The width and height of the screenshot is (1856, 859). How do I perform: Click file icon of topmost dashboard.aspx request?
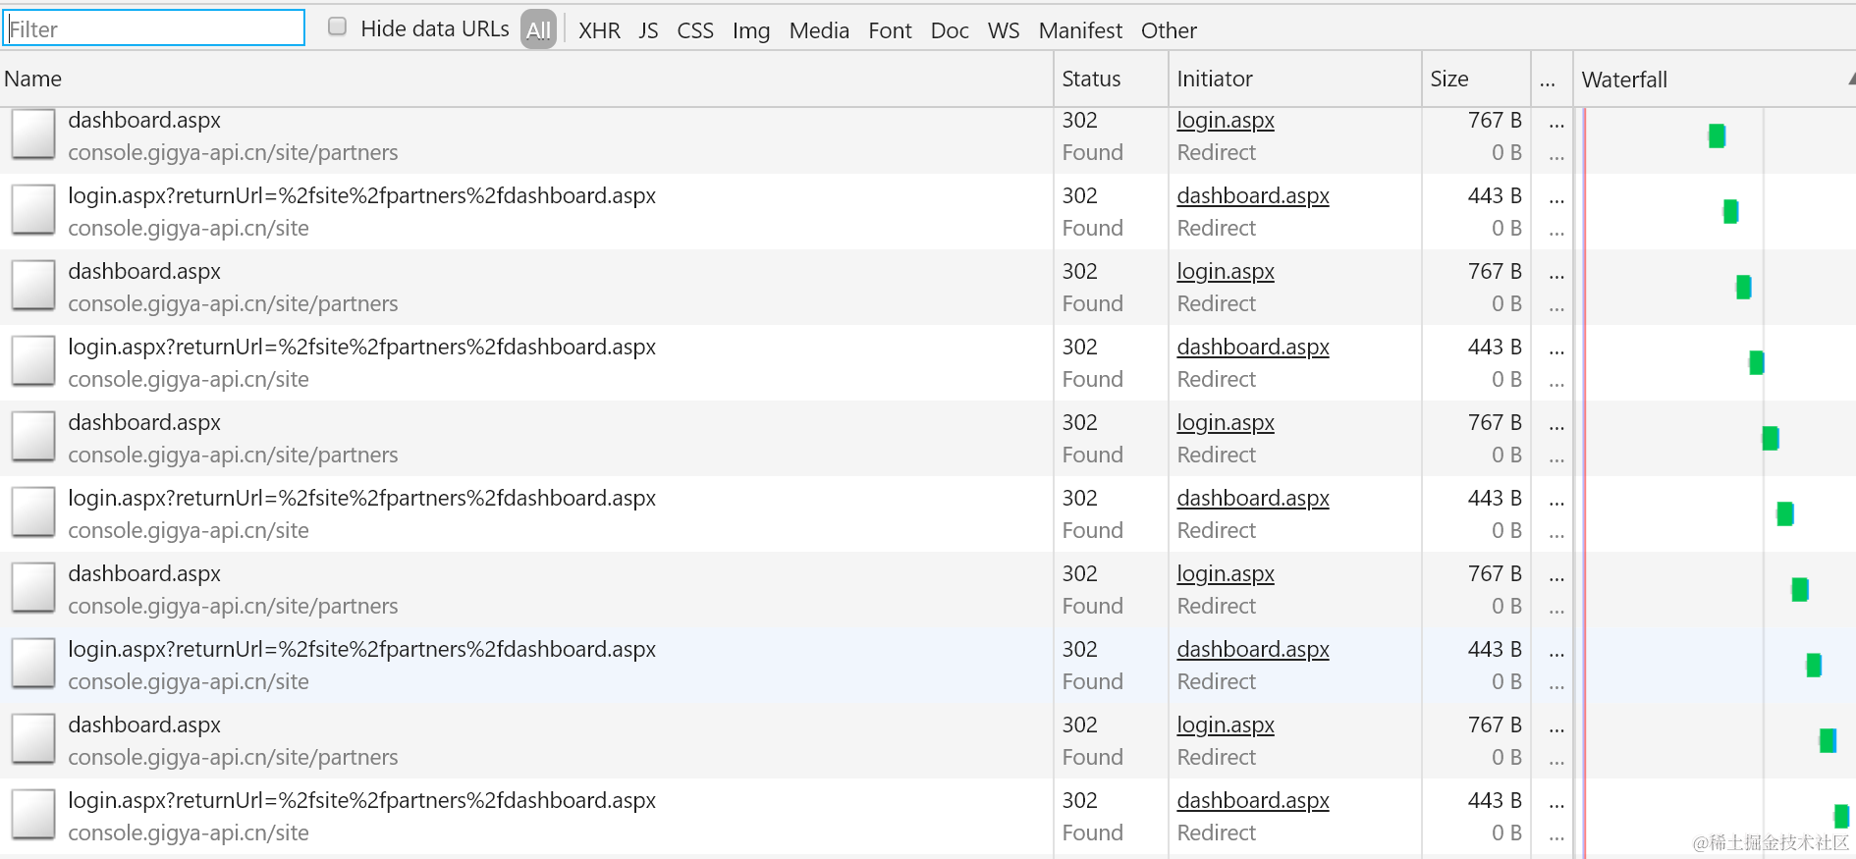point(33,134)
